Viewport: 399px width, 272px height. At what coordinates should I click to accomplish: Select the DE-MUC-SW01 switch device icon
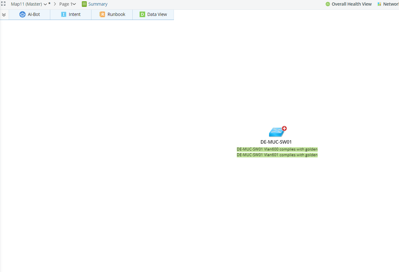pyautogui.click(x=276, y=132)
